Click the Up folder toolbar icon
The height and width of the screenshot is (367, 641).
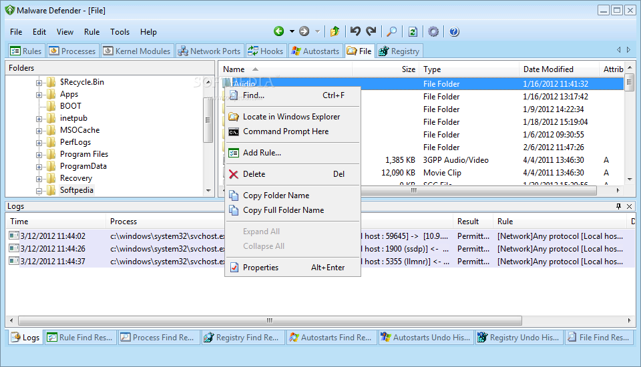pyautogui.click(x=335, y=31)
